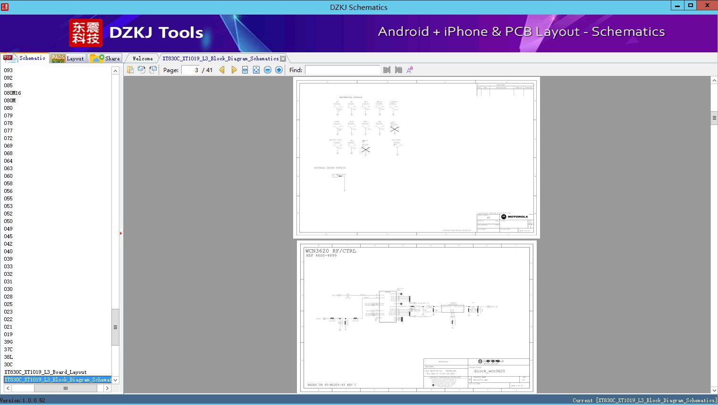Select list item 050

8,221
